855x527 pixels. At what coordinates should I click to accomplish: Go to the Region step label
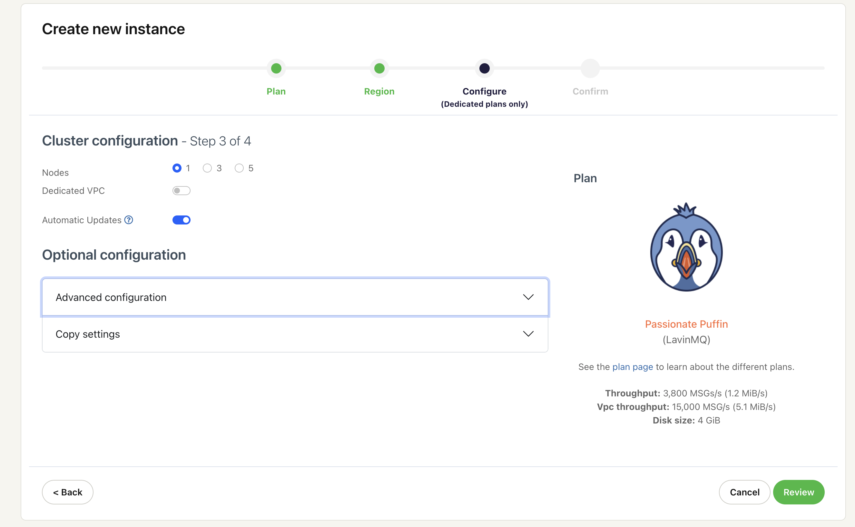(379, 91)
